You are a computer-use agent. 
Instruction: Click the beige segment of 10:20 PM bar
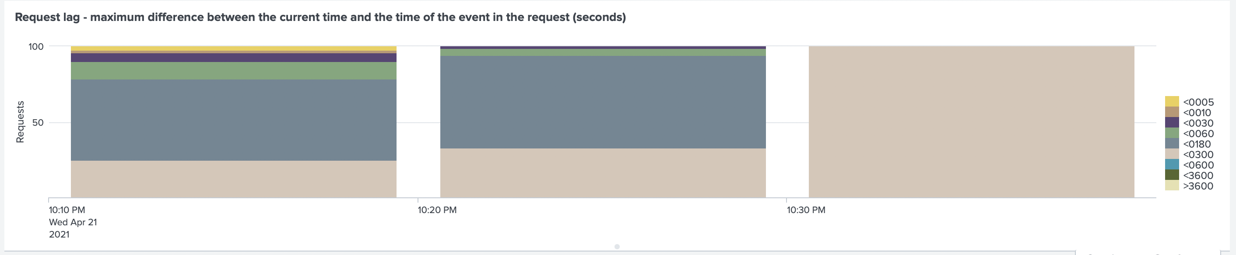603,173
